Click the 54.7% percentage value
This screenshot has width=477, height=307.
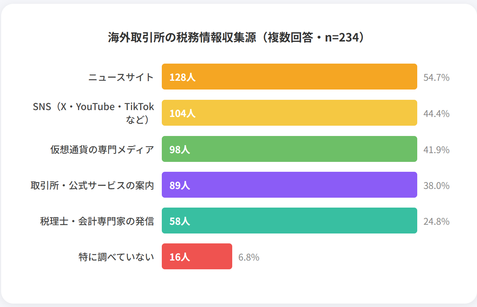[x=436, y=78]
